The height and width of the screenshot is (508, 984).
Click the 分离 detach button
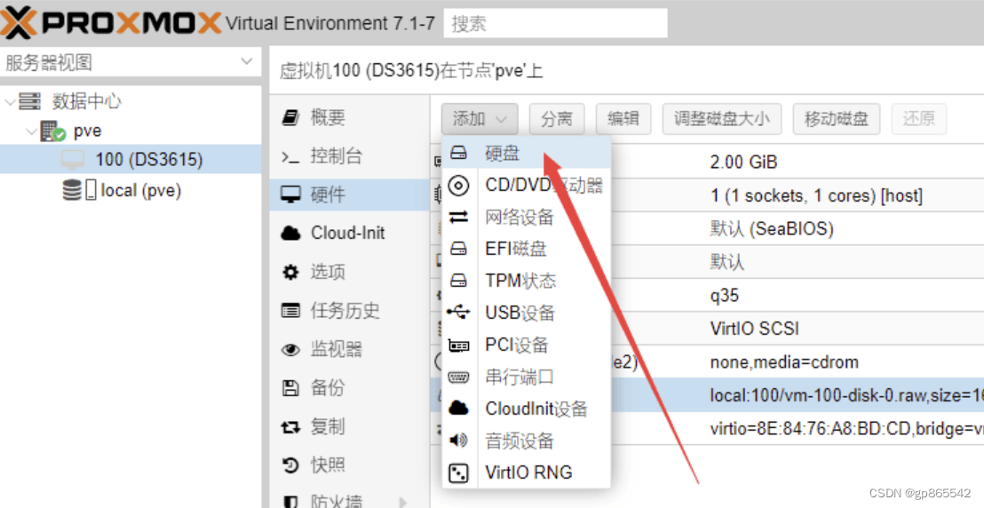557,119
